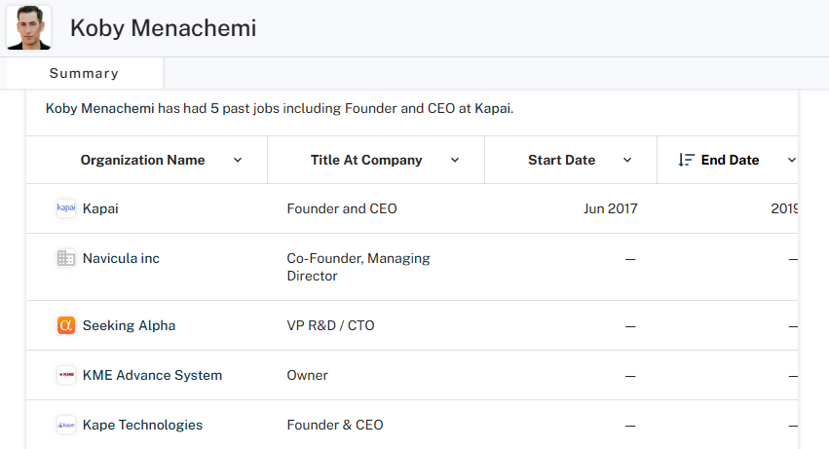
Task: Click Koby Menachemi profile photo
Action: [x=28, y=27]
